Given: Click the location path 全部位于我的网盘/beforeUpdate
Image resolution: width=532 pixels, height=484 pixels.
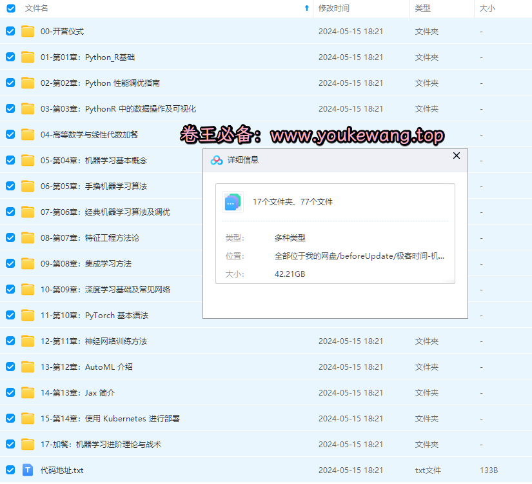Looking at the screenshot, I should pyautogui.click(x=359, y=256).
